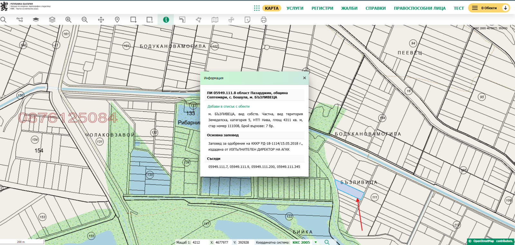Open the OpenStreetMap contributors link

(x=491, y=241)
